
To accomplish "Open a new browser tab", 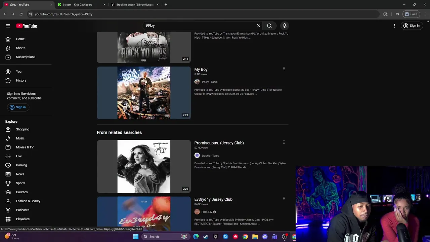I will (166, 5).
